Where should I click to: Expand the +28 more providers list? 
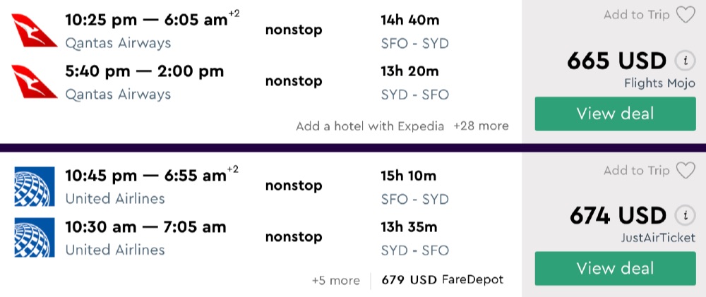coord(481,126)
